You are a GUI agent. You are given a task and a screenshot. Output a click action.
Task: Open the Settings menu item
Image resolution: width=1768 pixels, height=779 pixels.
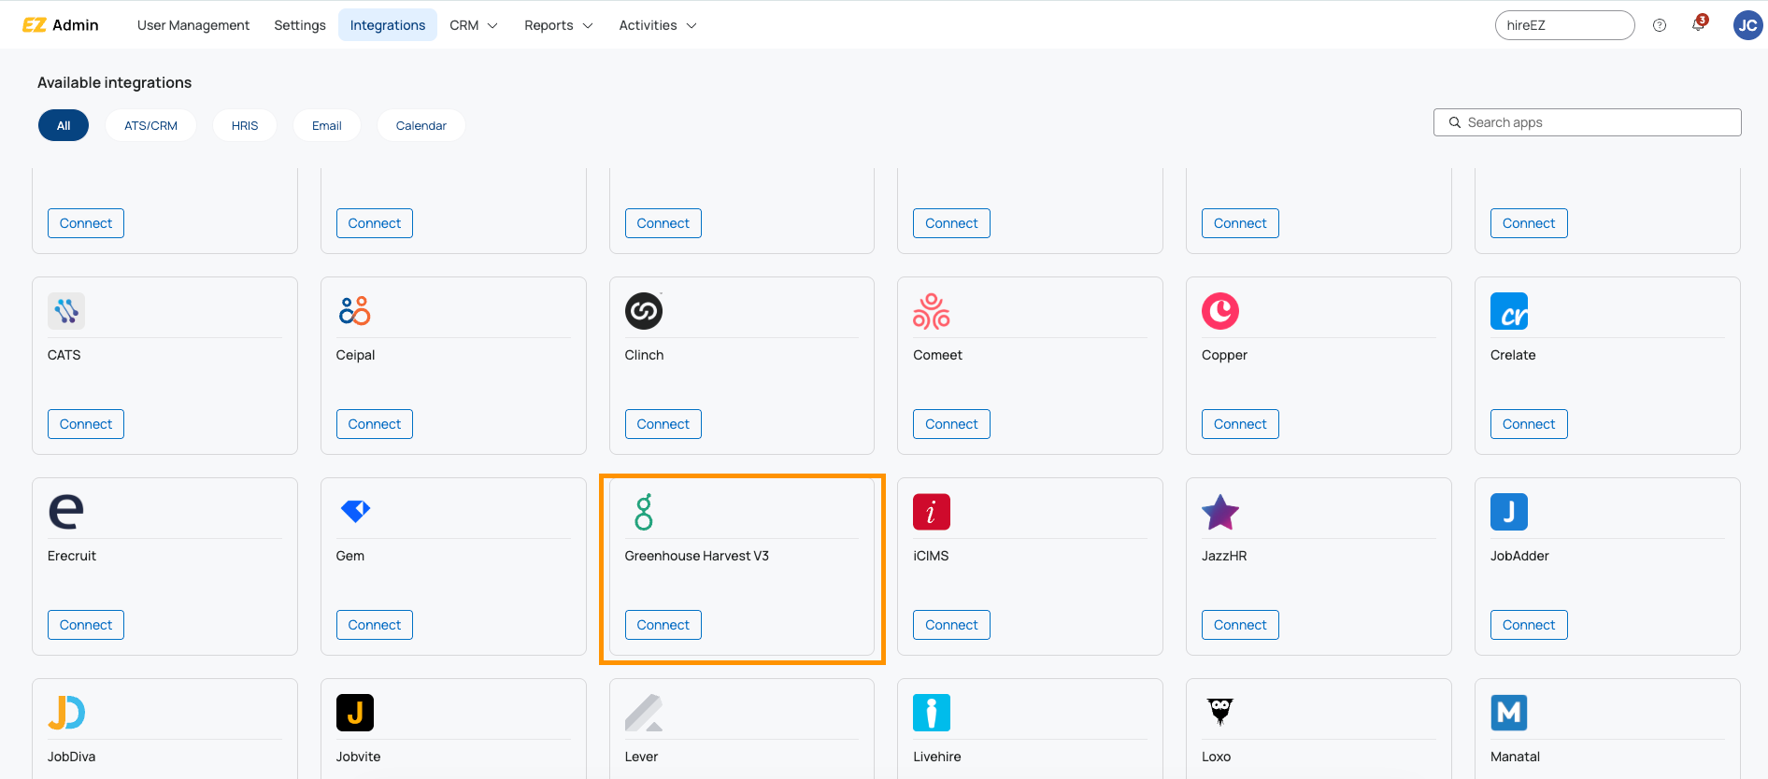click(x=300, y=25)
